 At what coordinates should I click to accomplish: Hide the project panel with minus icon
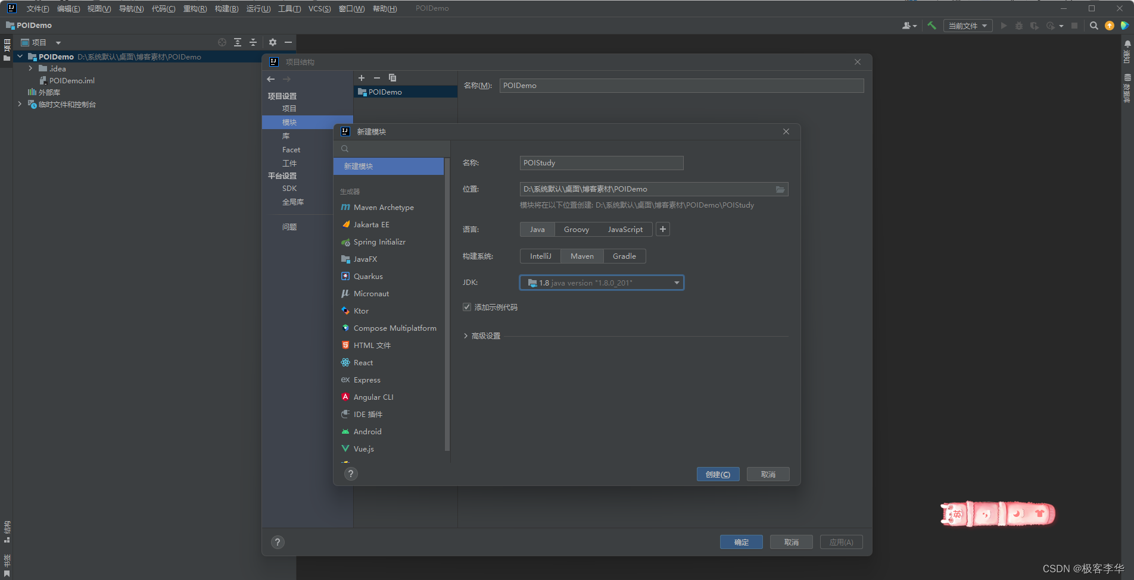click(x=288, y=42)
